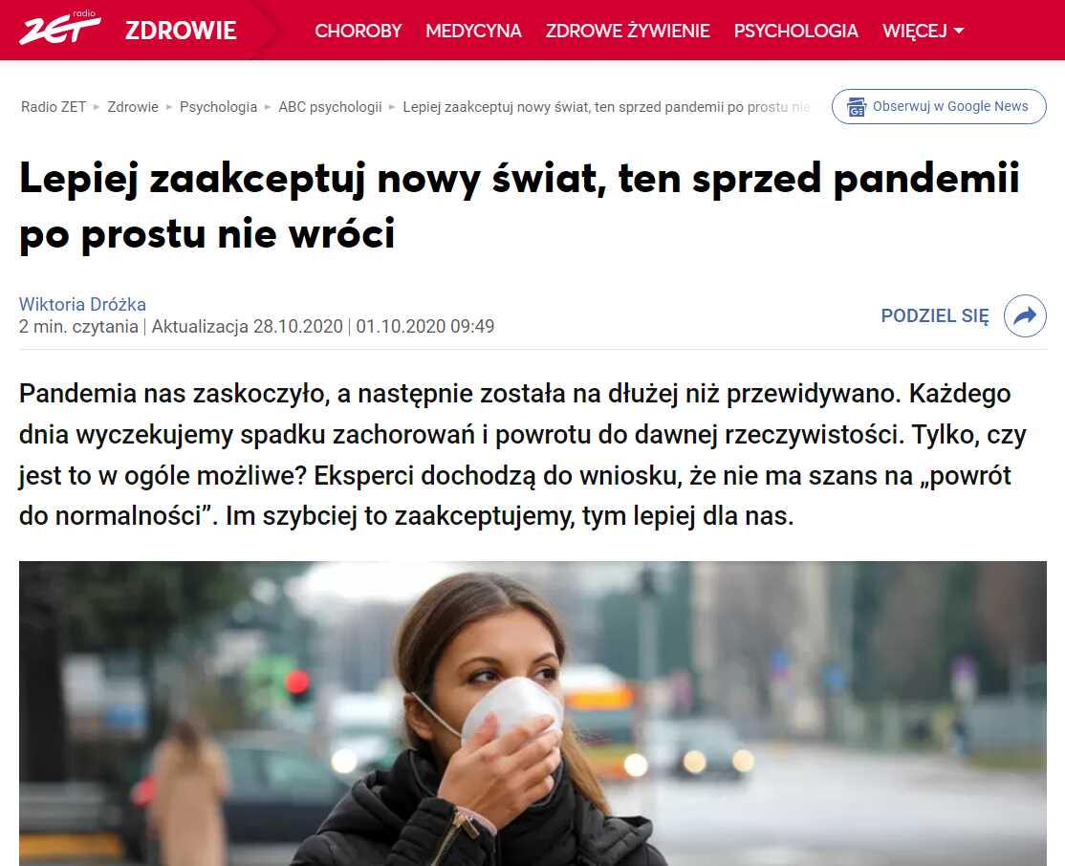Click the Obserwuj w Google News button

pos(939,107)
